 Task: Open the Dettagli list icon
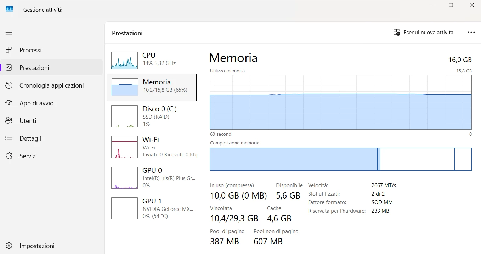click(x=9, y=138)
